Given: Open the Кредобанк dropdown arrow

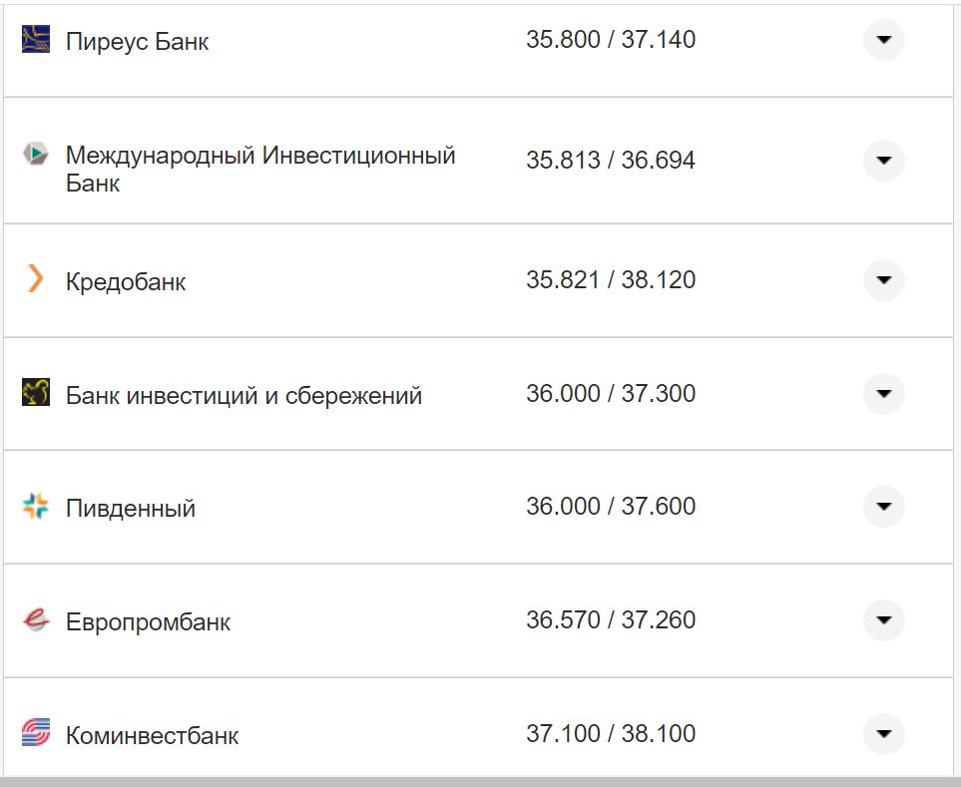Looking at the screenshot, I should tap(883, 280).
